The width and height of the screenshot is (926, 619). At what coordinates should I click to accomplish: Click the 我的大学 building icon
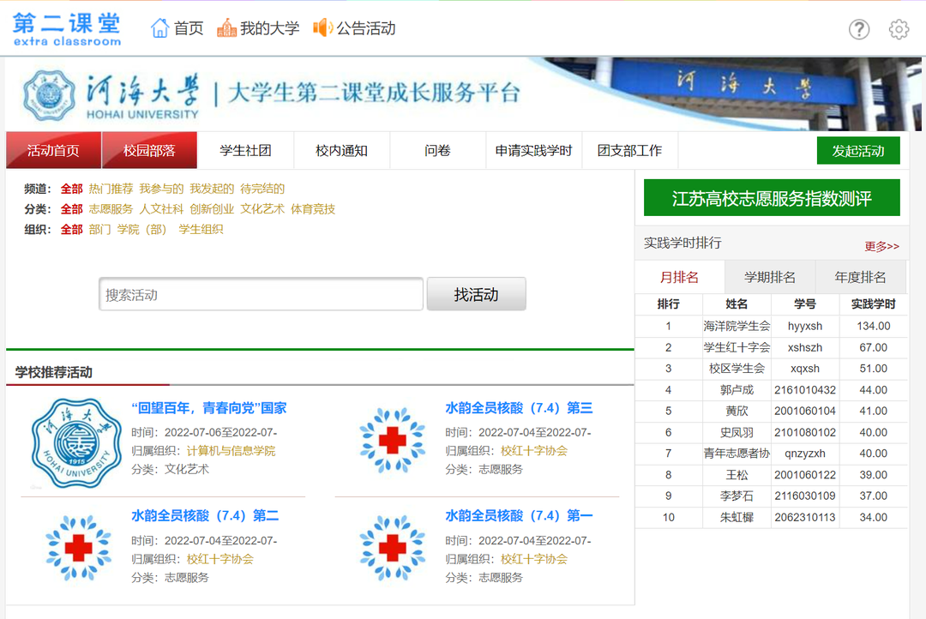226,27
